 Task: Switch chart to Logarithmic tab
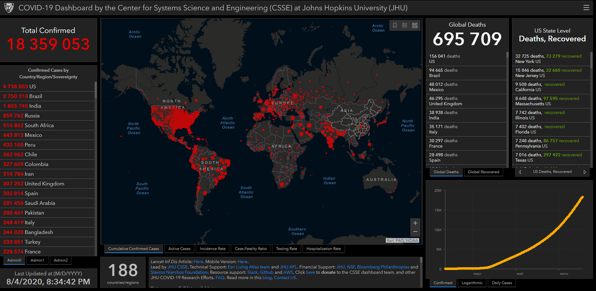pos(472,283)
